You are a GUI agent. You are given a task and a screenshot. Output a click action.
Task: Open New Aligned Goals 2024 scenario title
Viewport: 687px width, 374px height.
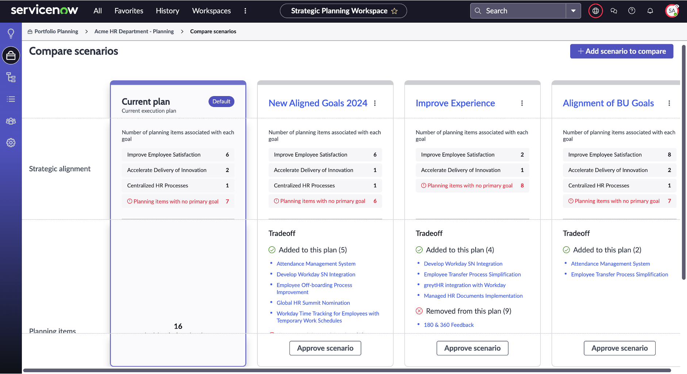pos(318,103)
